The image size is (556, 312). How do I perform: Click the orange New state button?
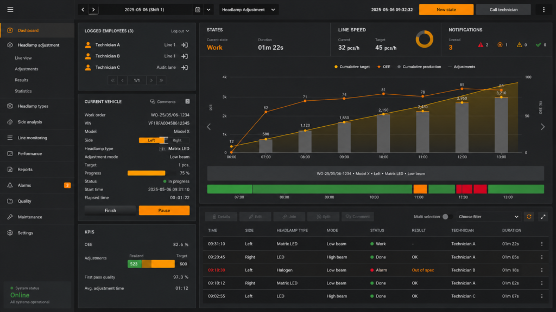point(446,10)
